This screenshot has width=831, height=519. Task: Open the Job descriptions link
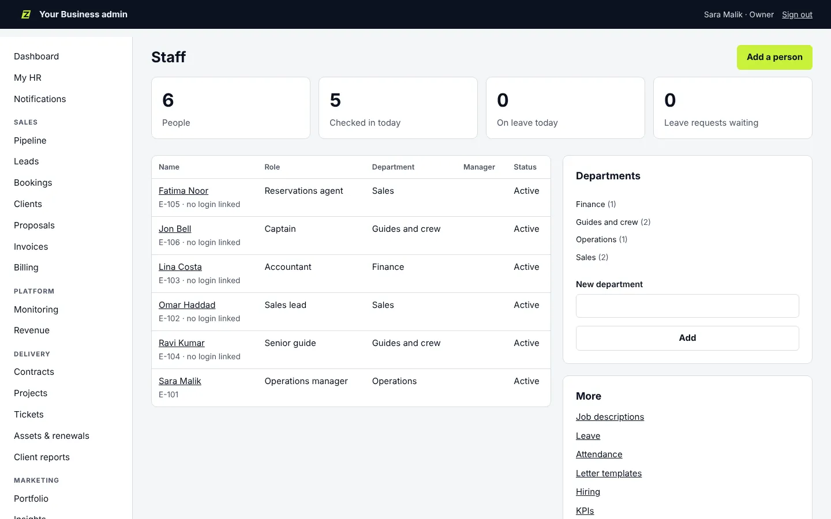610,417
